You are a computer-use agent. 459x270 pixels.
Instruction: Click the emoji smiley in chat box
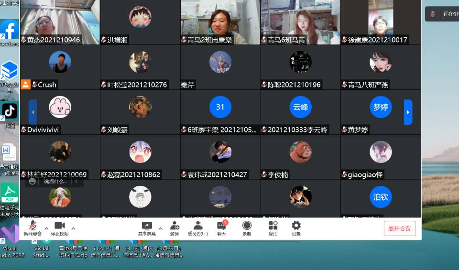pos(33,181)
